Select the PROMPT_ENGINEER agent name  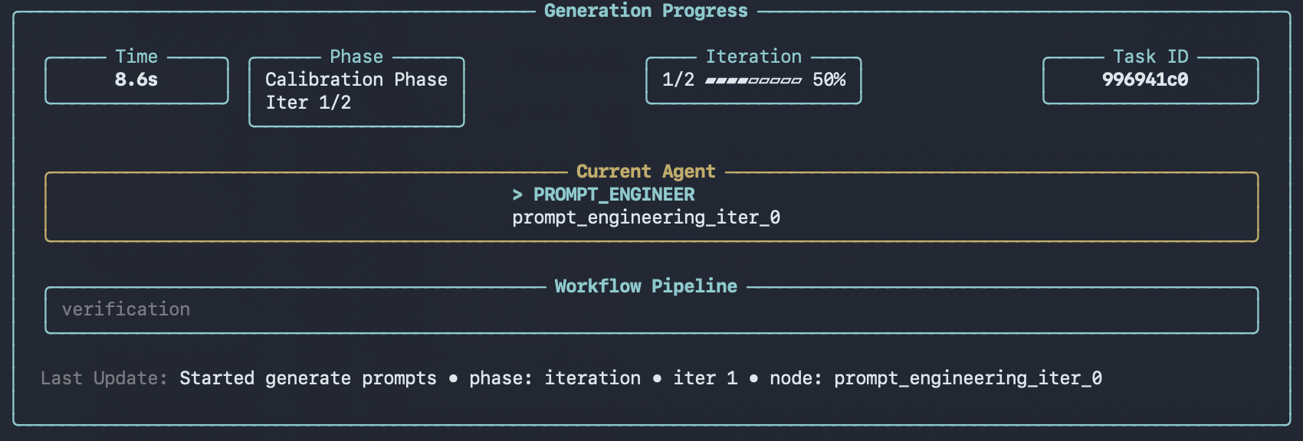(x=614, y=194)
